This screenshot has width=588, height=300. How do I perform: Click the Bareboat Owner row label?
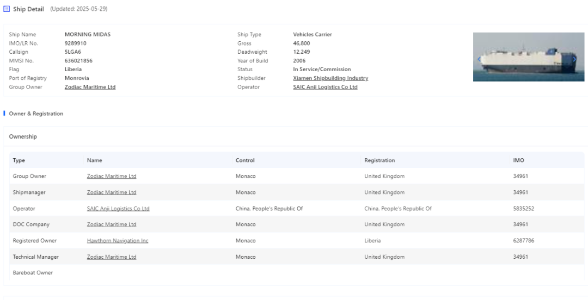pos(33,273)
